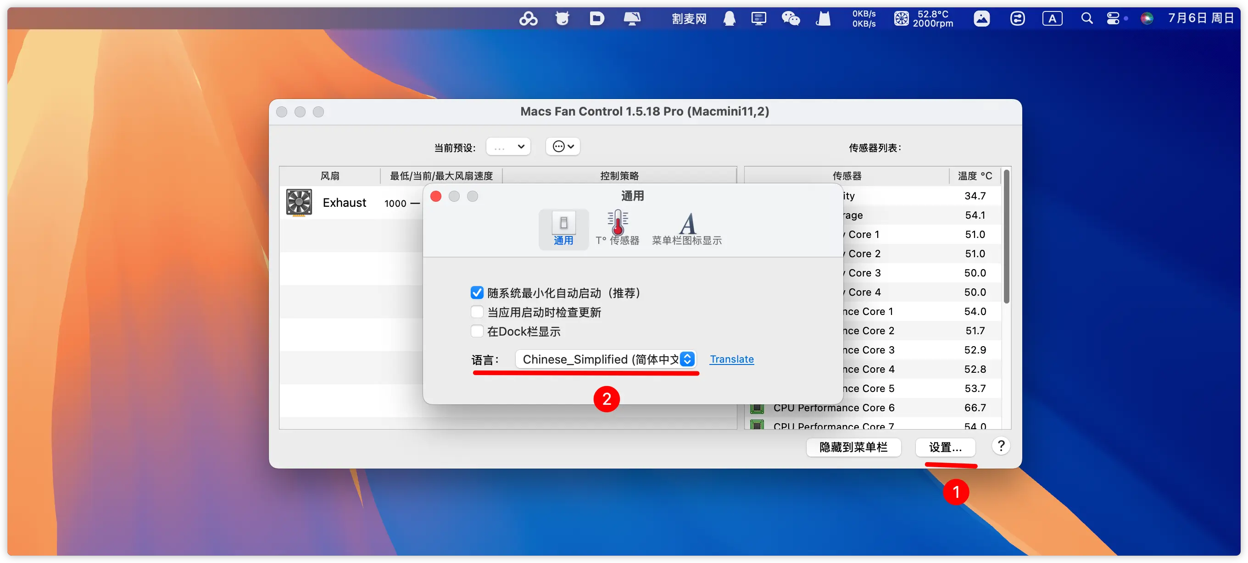
Task: Click the Settings… button in main window
Action: coord(945,447)
